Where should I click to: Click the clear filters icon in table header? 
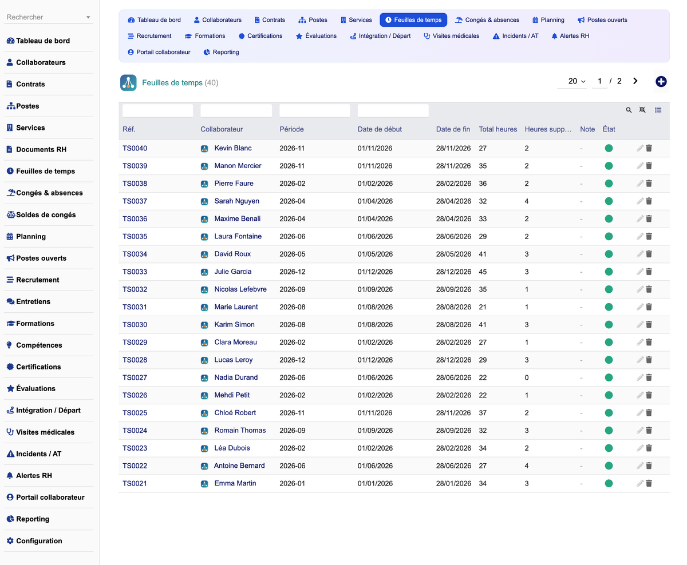642,110
